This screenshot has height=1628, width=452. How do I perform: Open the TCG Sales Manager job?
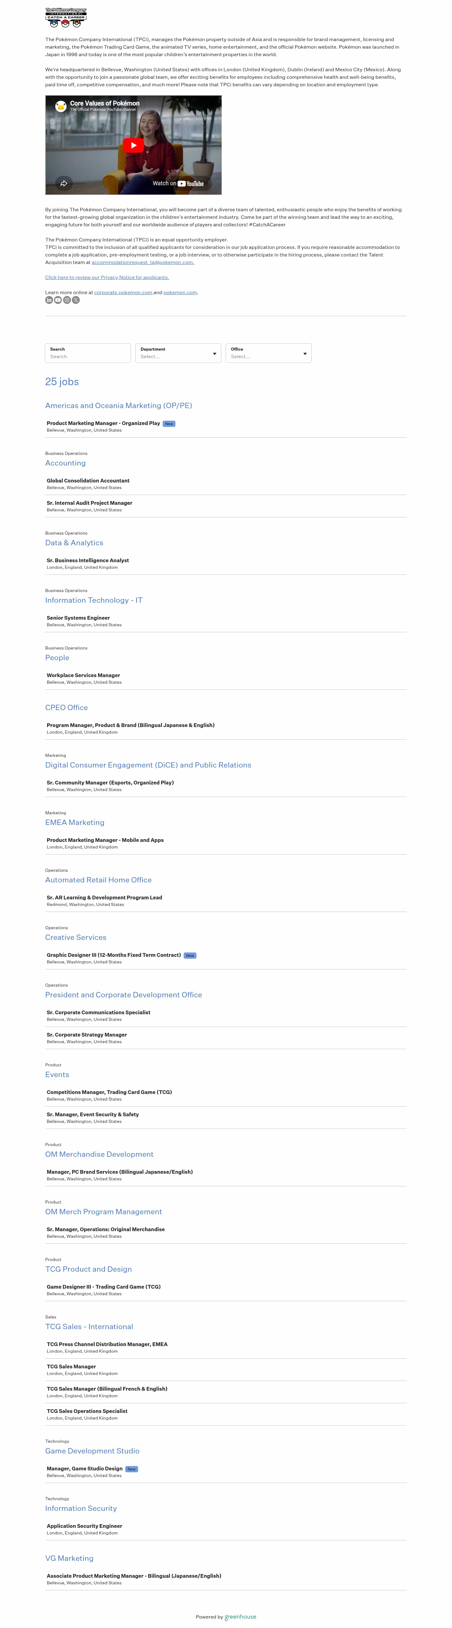click(x=72, y=1367)
